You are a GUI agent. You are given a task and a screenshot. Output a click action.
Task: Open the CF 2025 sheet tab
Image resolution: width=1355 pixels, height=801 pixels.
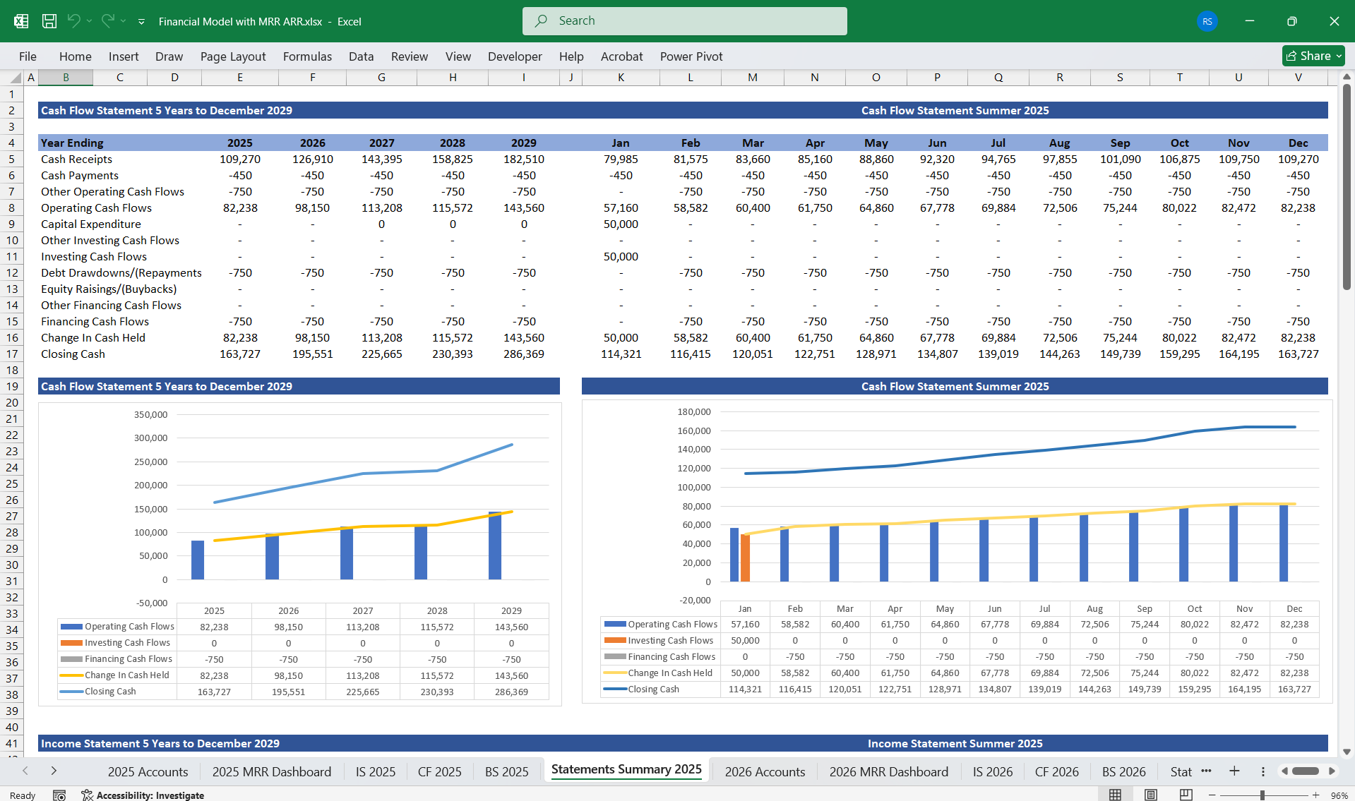[439, 771]
